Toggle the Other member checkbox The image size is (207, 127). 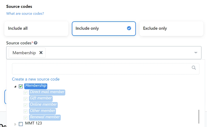25,112
